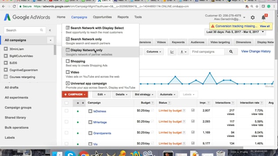Viewport: 278px width, 156px height.
Task: Click the Universal app campaign icon
Action: (x=68, y=83)
